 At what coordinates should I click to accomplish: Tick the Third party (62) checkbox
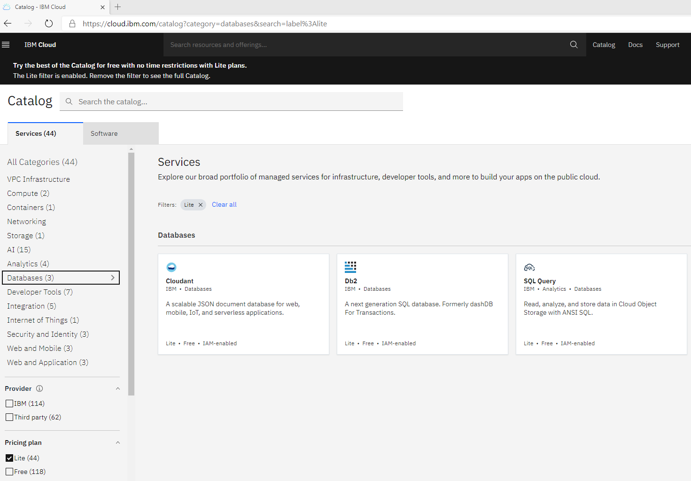coord(9,417)
